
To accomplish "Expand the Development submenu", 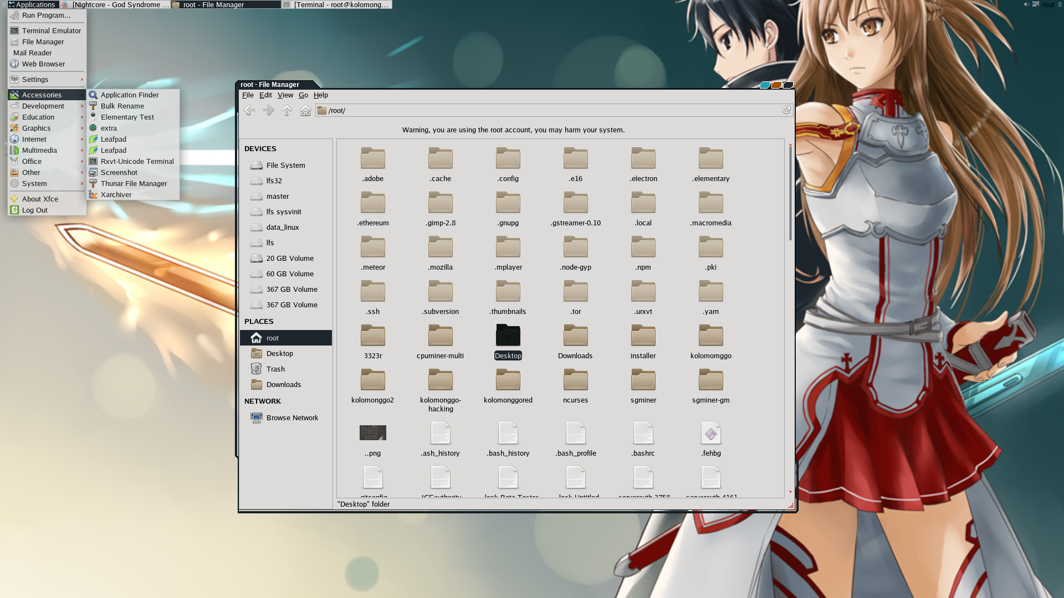I will click(x=47, y=106).
